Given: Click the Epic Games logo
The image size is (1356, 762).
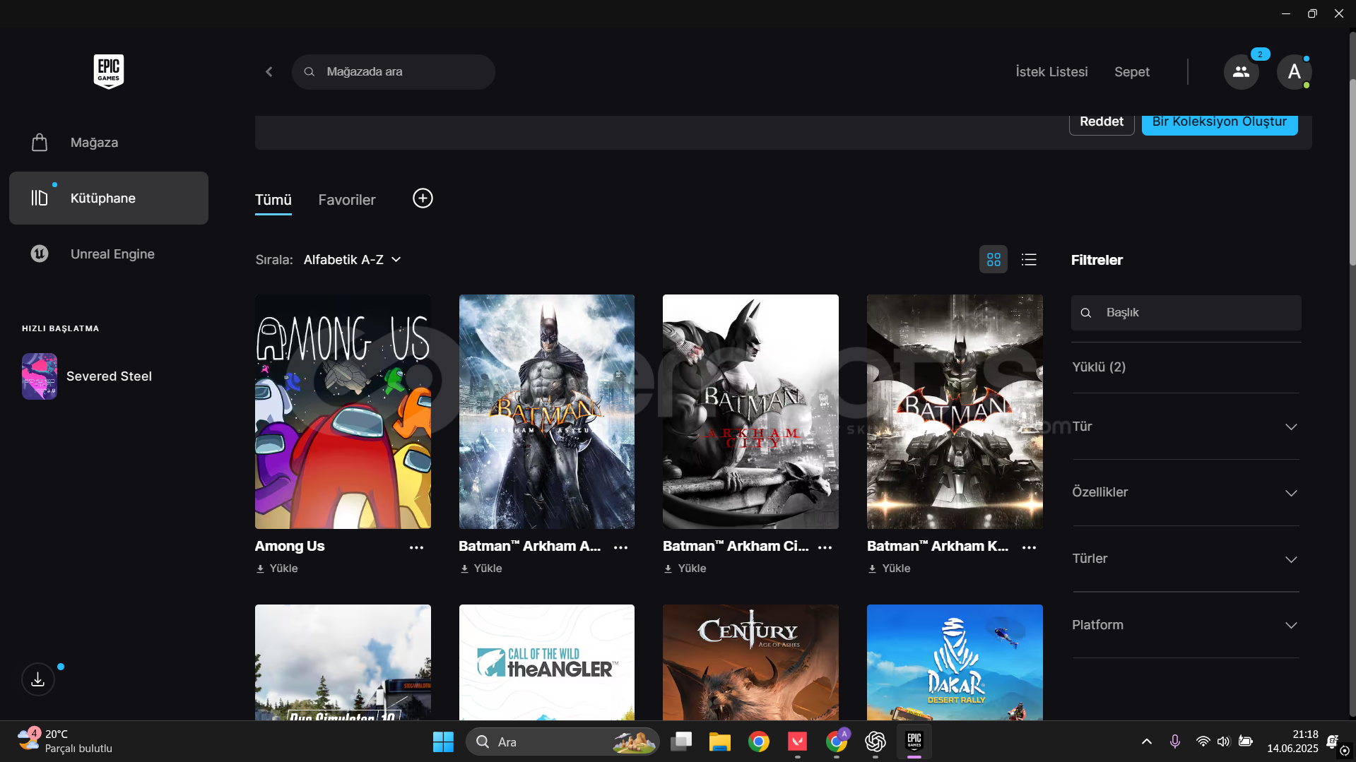Looking at the screenshot, I should click(x=109, y=71).
